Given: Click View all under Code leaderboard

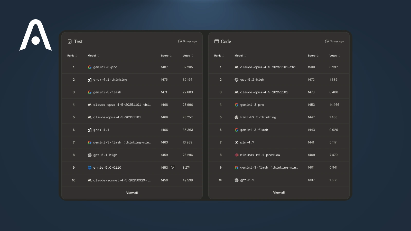Looking at the screenshot, I should (279, 192).
